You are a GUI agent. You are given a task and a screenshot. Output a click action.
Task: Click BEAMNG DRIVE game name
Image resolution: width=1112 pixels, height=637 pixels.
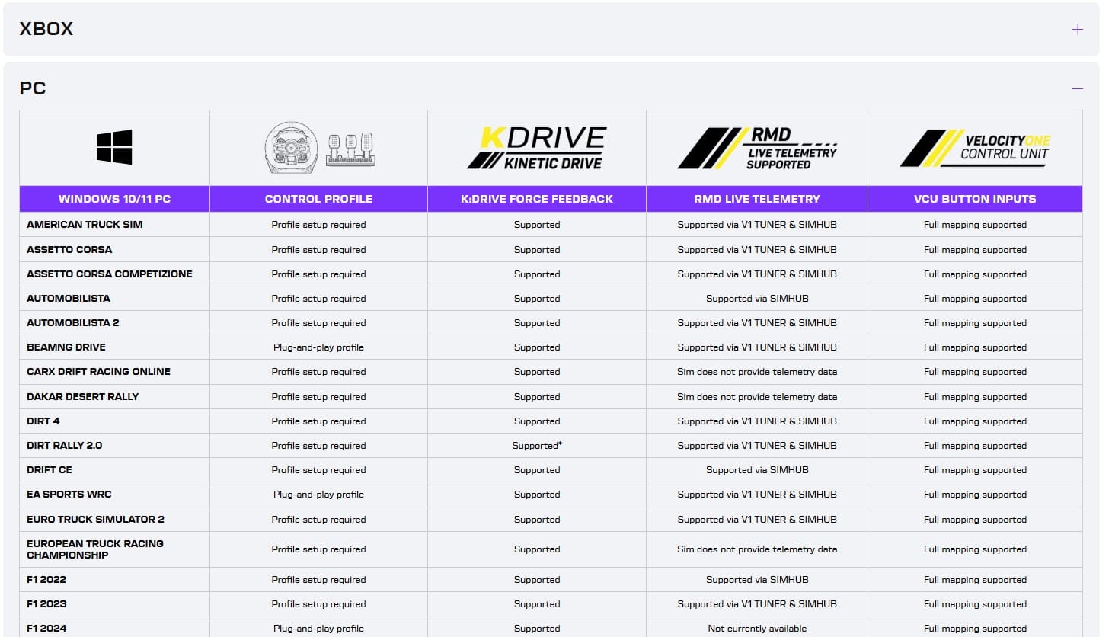[66, 347]
